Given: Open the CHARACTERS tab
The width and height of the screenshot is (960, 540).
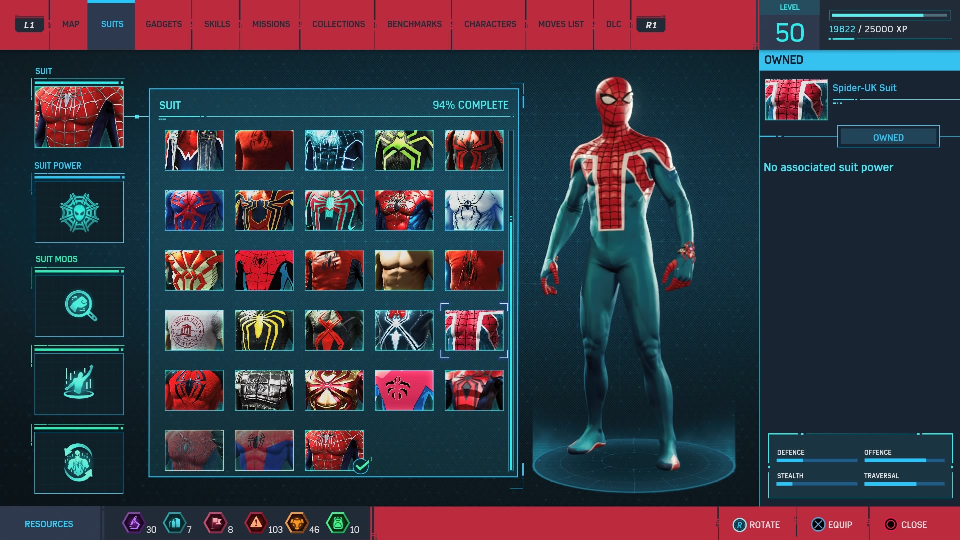Looking at the screenshot, I should (490, 24).
